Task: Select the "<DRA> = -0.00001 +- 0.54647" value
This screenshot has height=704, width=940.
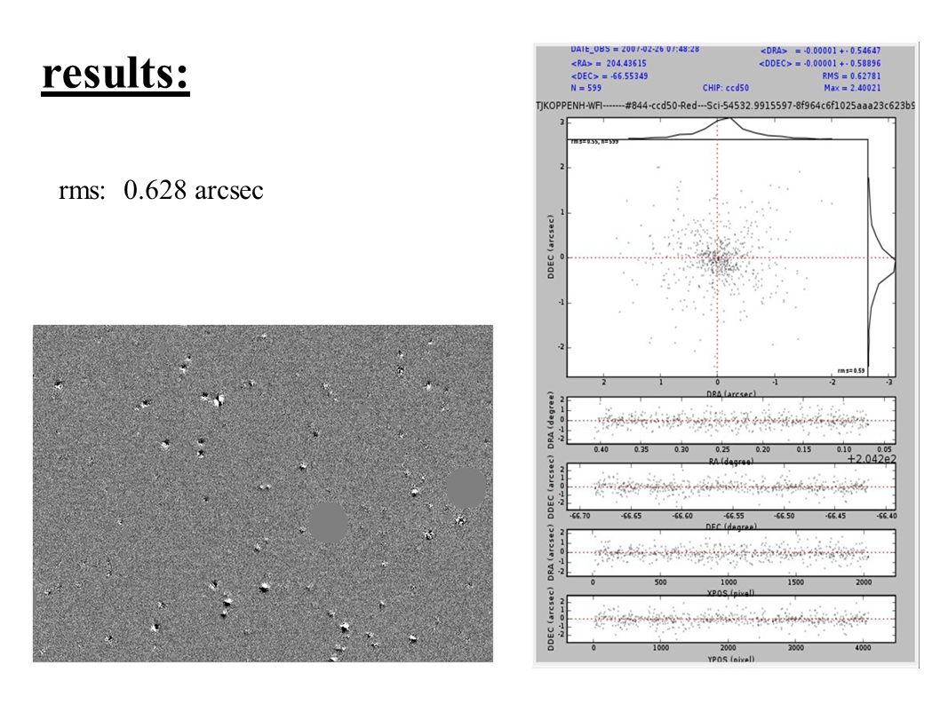Action: tap(821, 51)
